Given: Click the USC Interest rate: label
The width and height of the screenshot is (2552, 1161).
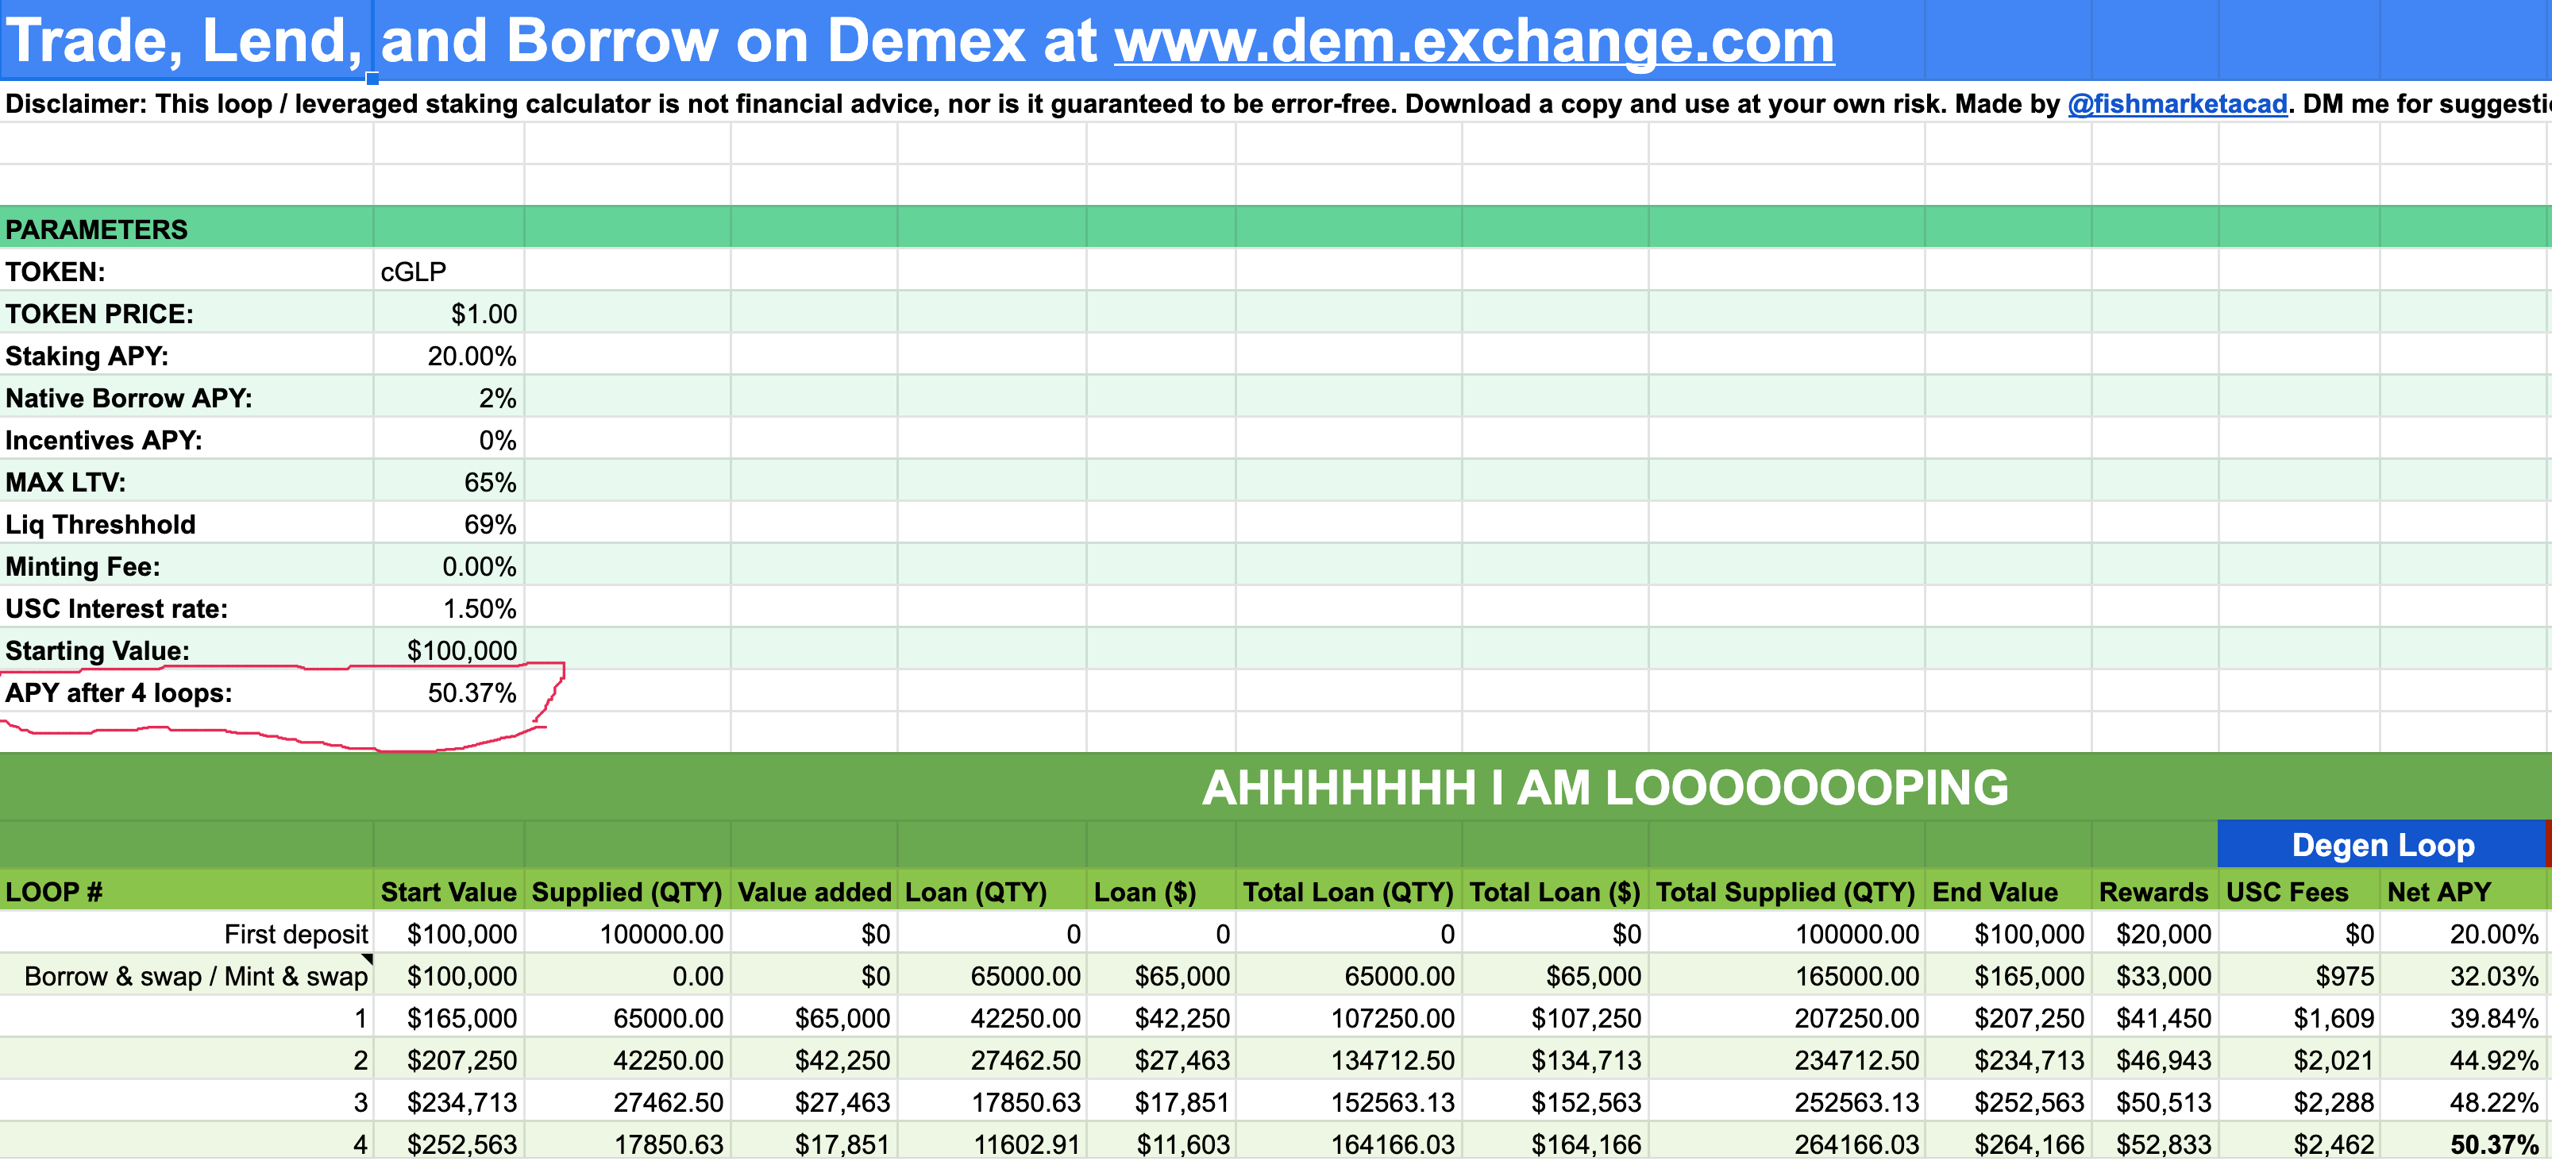Looking at the screenshot, I should (x=117, y=608).
